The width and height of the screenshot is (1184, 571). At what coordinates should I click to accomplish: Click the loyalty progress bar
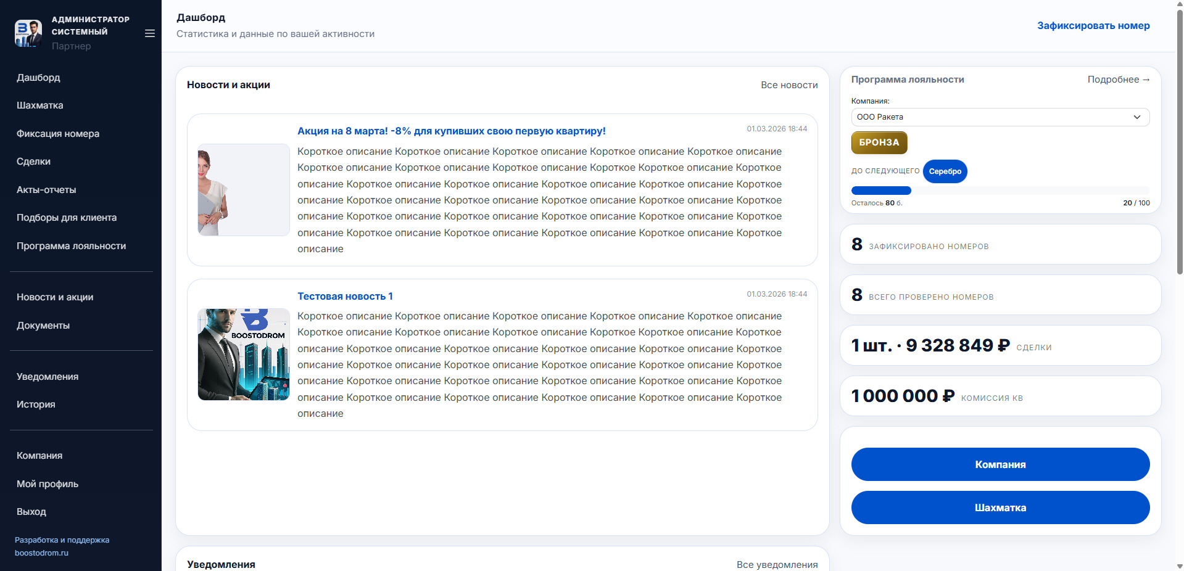point(1000,191)
